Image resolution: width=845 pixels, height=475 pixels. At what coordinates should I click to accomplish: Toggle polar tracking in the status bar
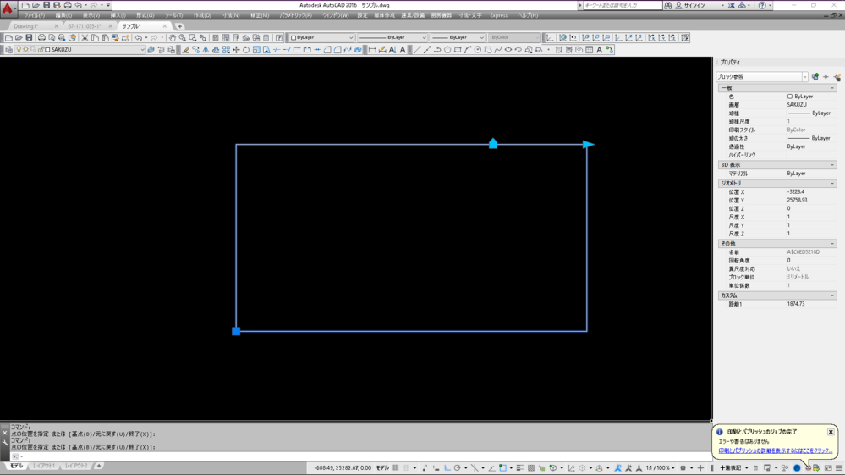458,467
